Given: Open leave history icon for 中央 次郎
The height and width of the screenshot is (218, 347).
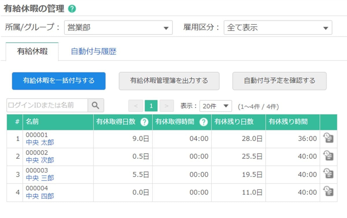Looking at the screenshot, I should coord(328,156).
